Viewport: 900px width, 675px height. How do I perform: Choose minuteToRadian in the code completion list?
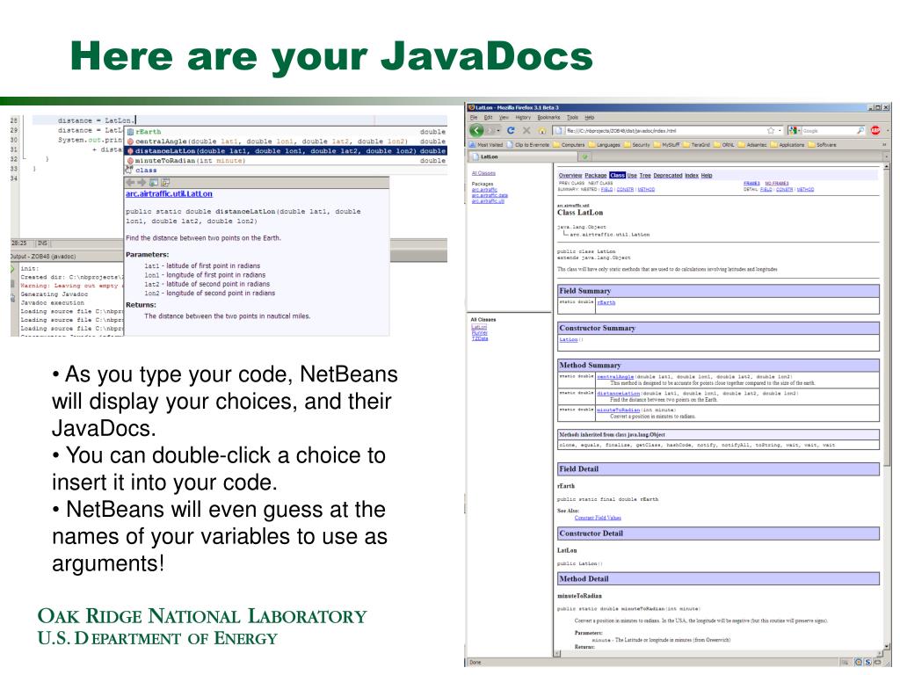(286, 161)
